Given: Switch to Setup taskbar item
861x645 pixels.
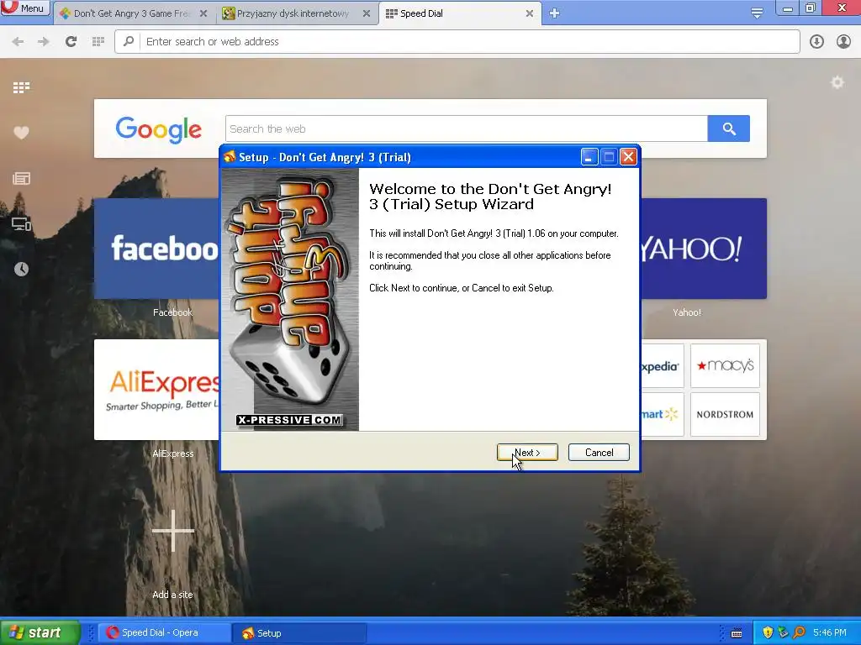Looking at the screenshot, I should [299, 633].
